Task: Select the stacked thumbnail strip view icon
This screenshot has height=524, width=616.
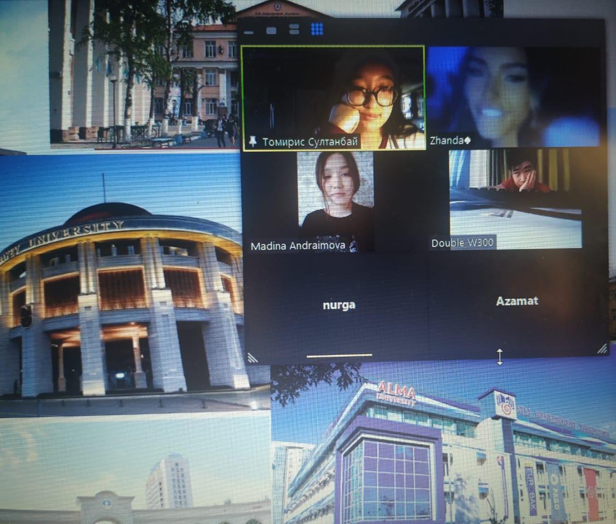Action: [294, 29]
